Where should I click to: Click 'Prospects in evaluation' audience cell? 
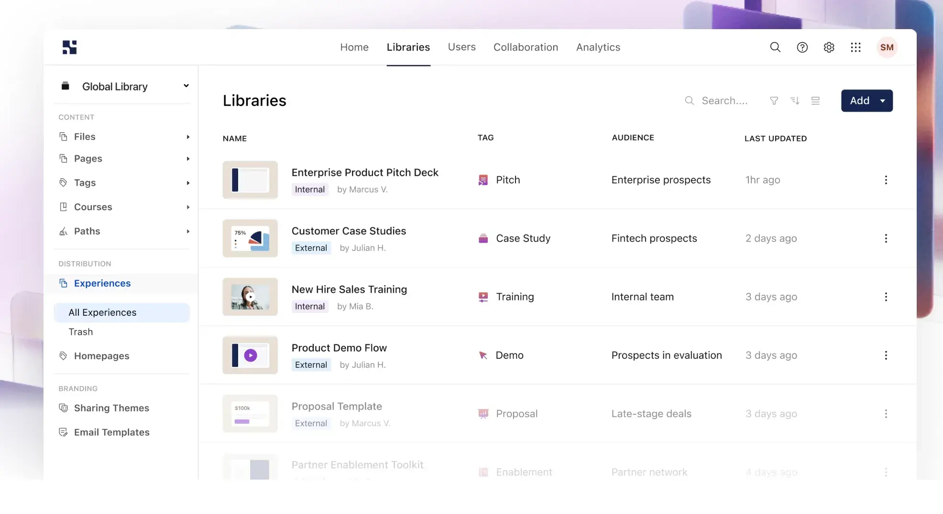click(x=666, y=355)
